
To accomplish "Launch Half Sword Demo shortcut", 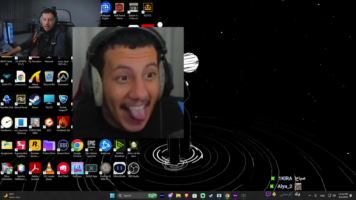I will pos(120,11).
